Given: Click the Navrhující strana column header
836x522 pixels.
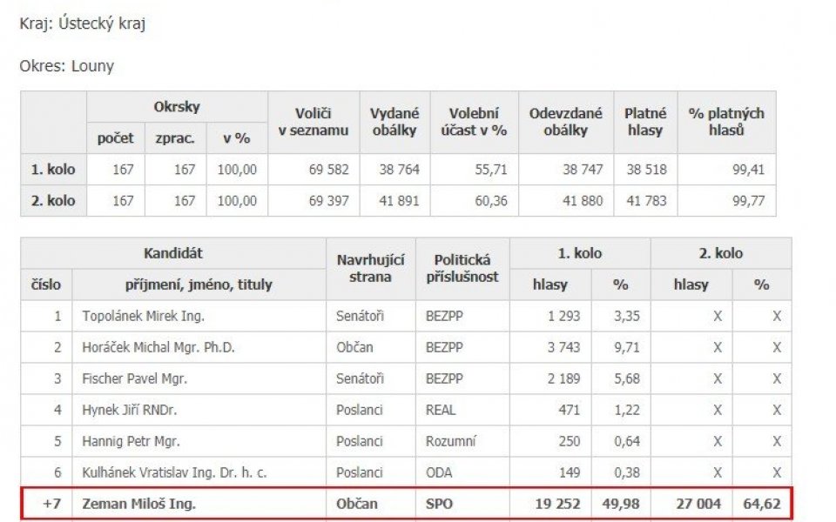Looking at the screenshot, I should (371, 269).
